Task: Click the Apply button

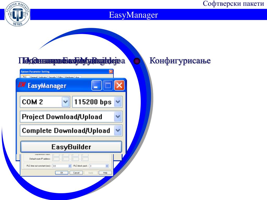Action: point(91,173)
